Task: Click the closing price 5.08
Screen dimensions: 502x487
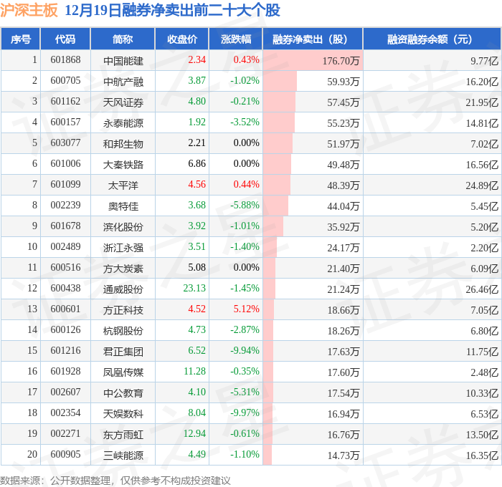Action: coord(197,268)
